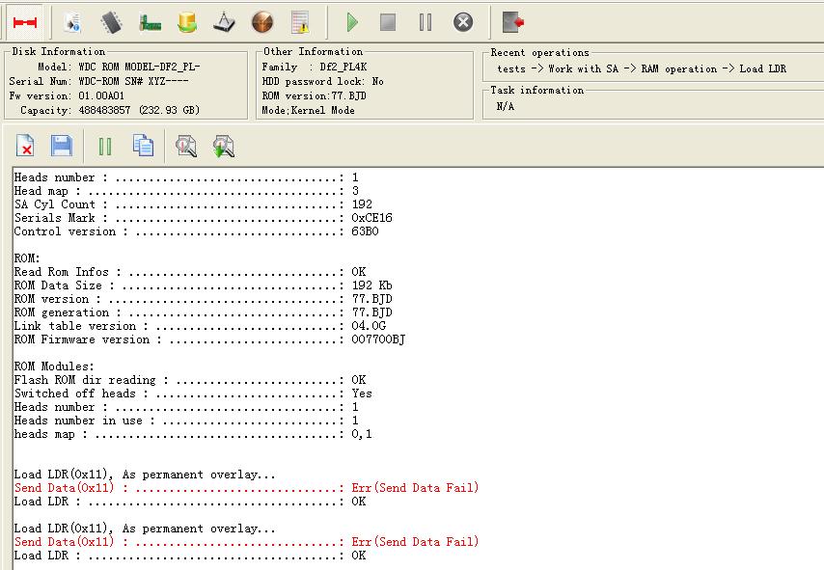Click the Model value WDC ROM MODEL-DF2_PL-
This screenshot has height=570, width=824.
pos(139,68)
